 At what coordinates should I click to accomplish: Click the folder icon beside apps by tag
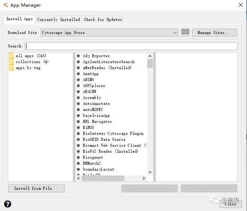point(11,68)
